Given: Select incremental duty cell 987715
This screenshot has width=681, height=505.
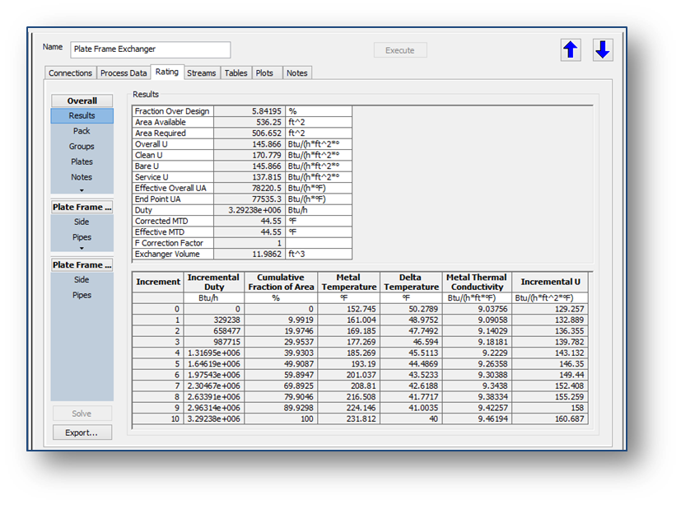Looking at the screenshot, I should [x=213, y=342].
